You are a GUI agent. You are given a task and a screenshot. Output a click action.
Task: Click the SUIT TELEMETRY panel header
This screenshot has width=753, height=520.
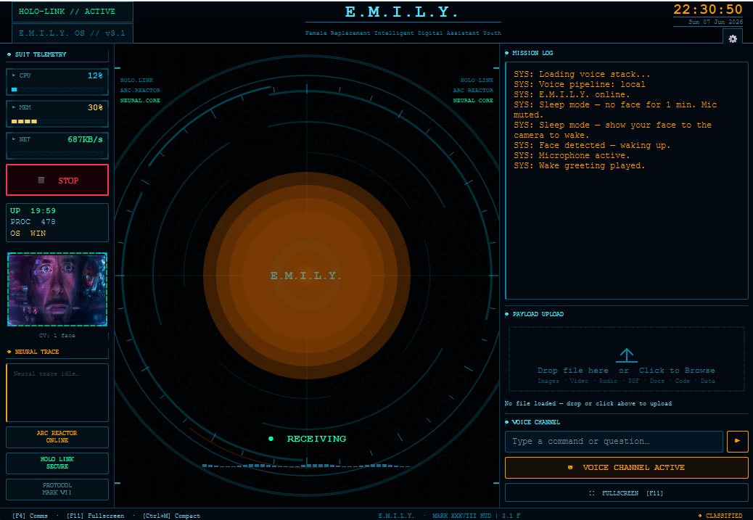click(x=41, y=54)
